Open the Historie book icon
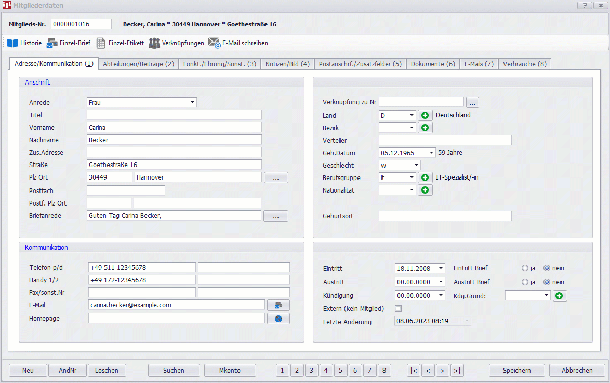Screen dimensions: 610x383 point(12,43)
